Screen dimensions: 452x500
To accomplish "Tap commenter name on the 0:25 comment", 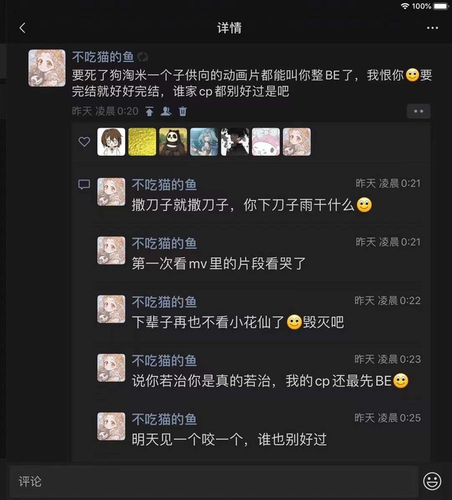I will pyautogui.click(x=164, y=420).
